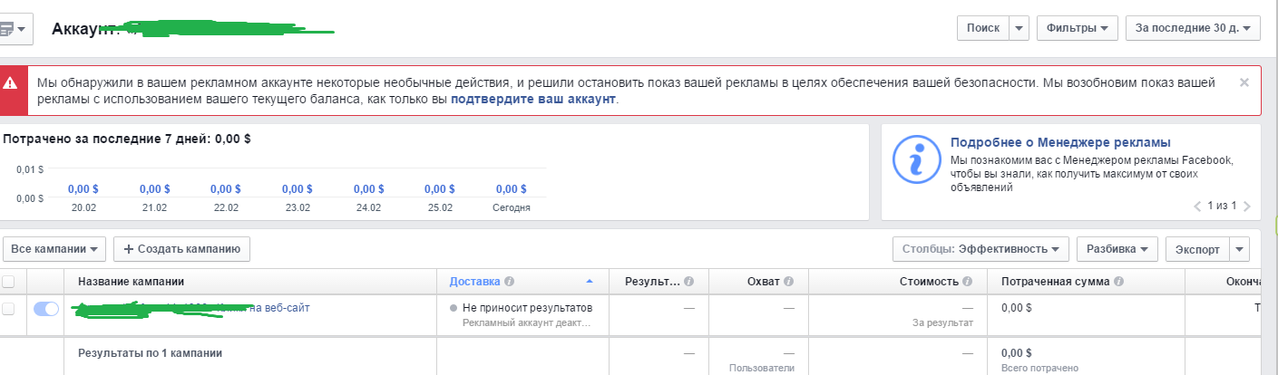Image resolution: width=1278 pixels, height=375 pixels.
Task: Go to next Ads Manager tip
Action: (1247, 207)
